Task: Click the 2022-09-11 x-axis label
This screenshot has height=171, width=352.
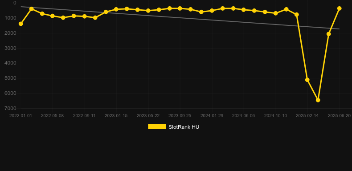Action: point(84,116)
